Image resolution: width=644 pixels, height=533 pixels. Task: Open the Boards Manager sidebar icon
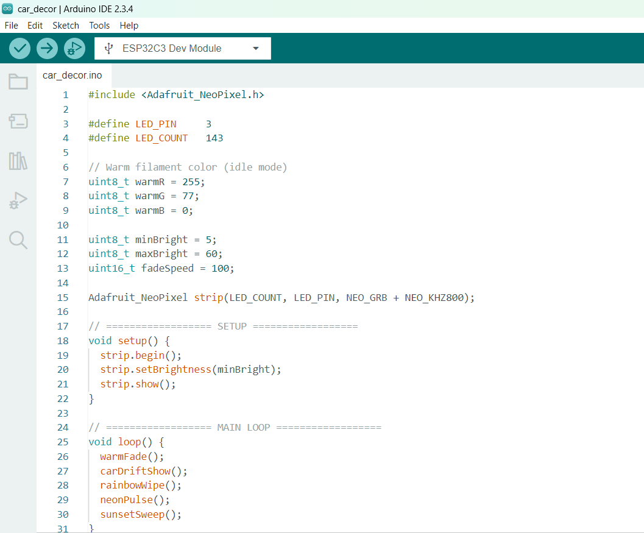coord(18,121)
